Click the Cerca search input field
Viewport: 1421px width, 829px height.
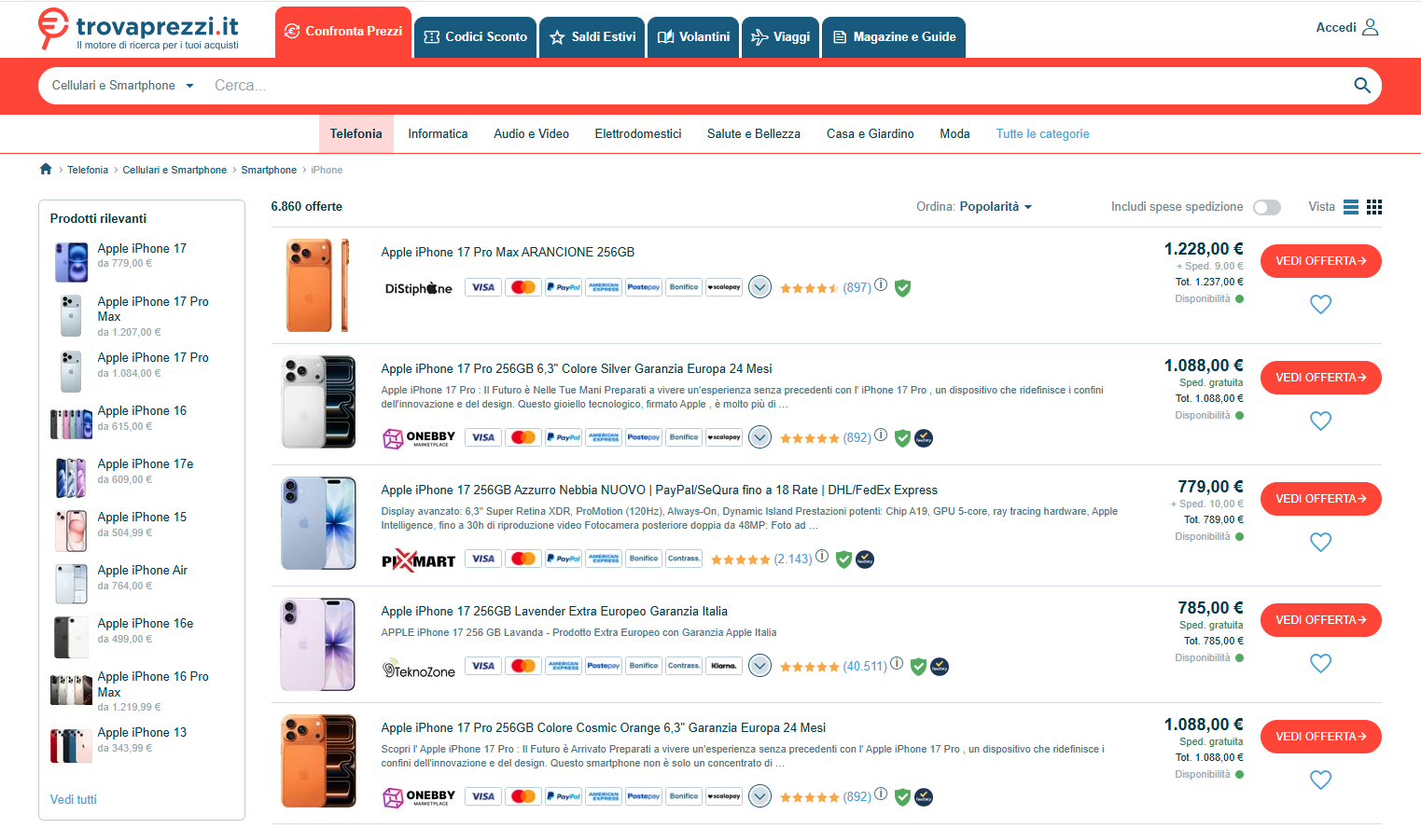(774, 86)
